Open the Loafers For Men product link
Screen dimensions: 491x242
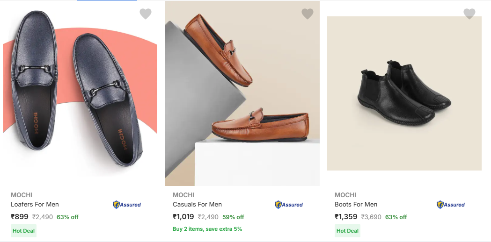(x=35, y=205)
